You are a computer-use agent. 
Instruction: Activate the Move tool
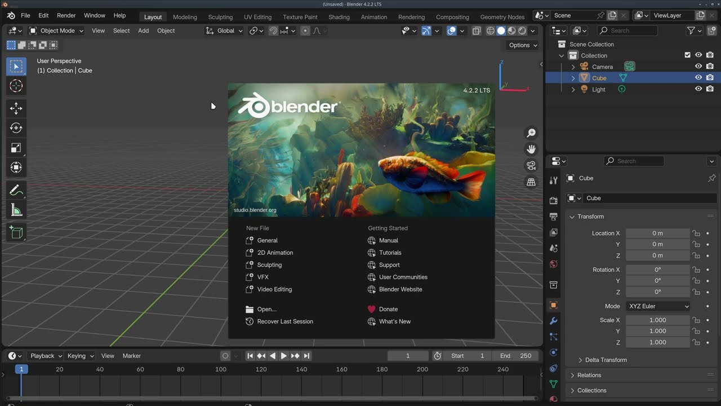(16, 108)
